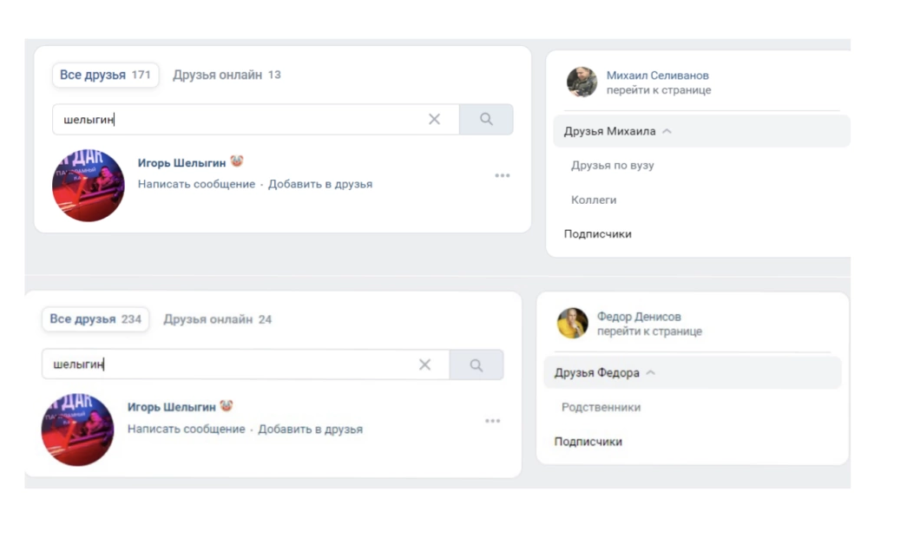The width and height of the screenshot is (907, 538).
Task: Click Добавить в друзья in lower result
Action: point(310,430)
